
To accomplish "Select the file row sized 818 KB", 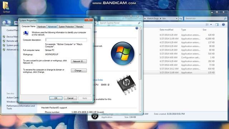I will (179, 69).
